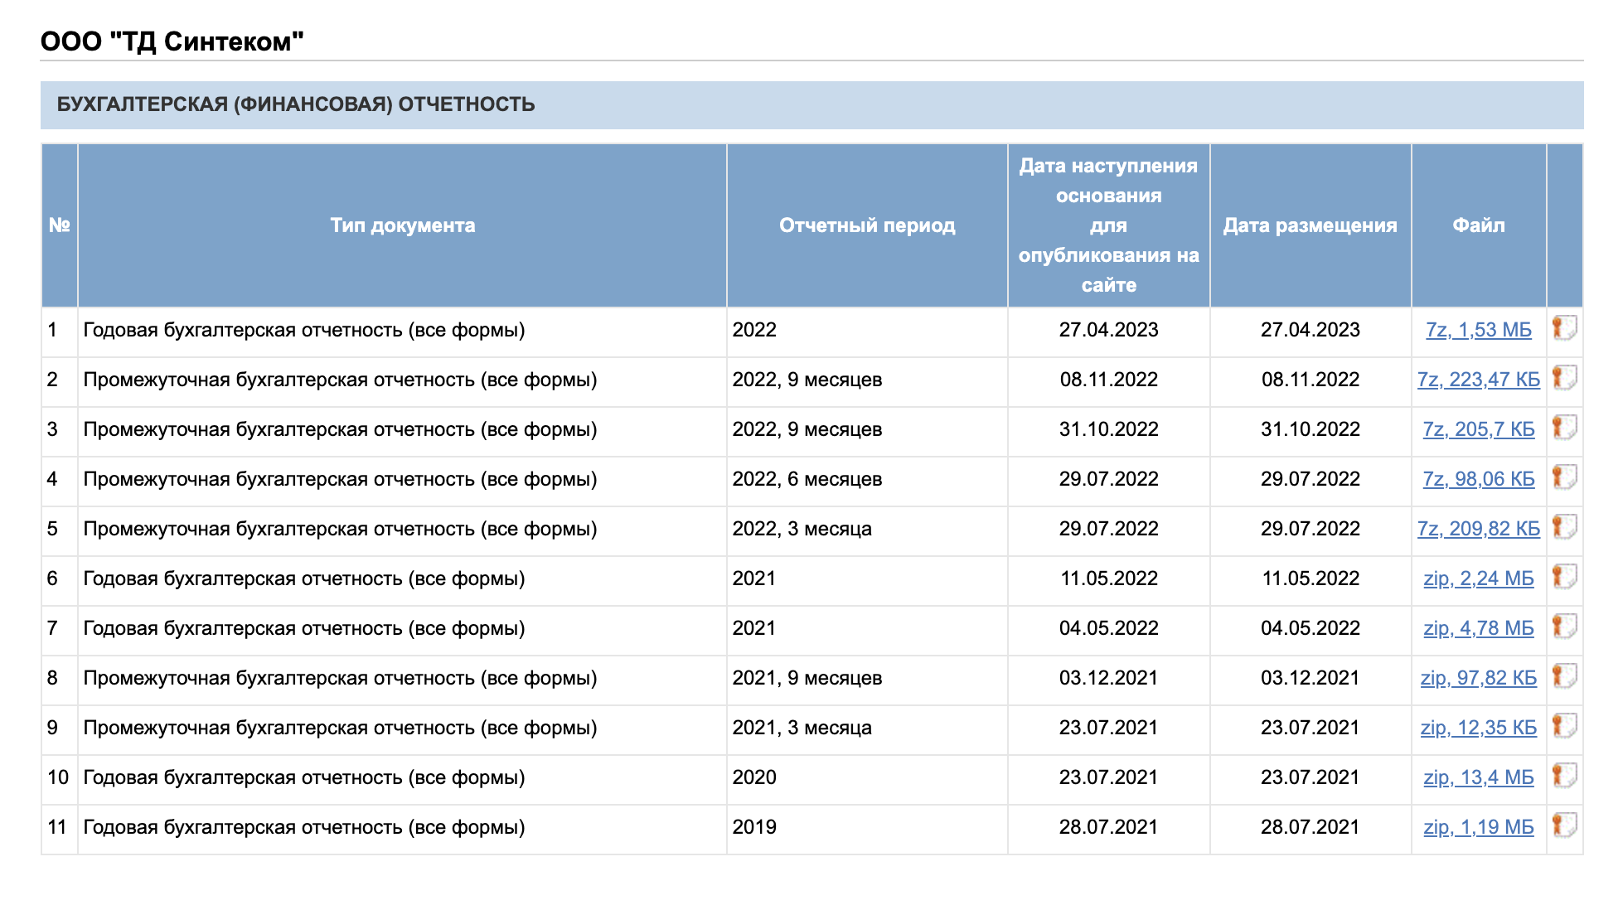Click certificate icon in row 7 (04.05.2022)

point(1564,627)
